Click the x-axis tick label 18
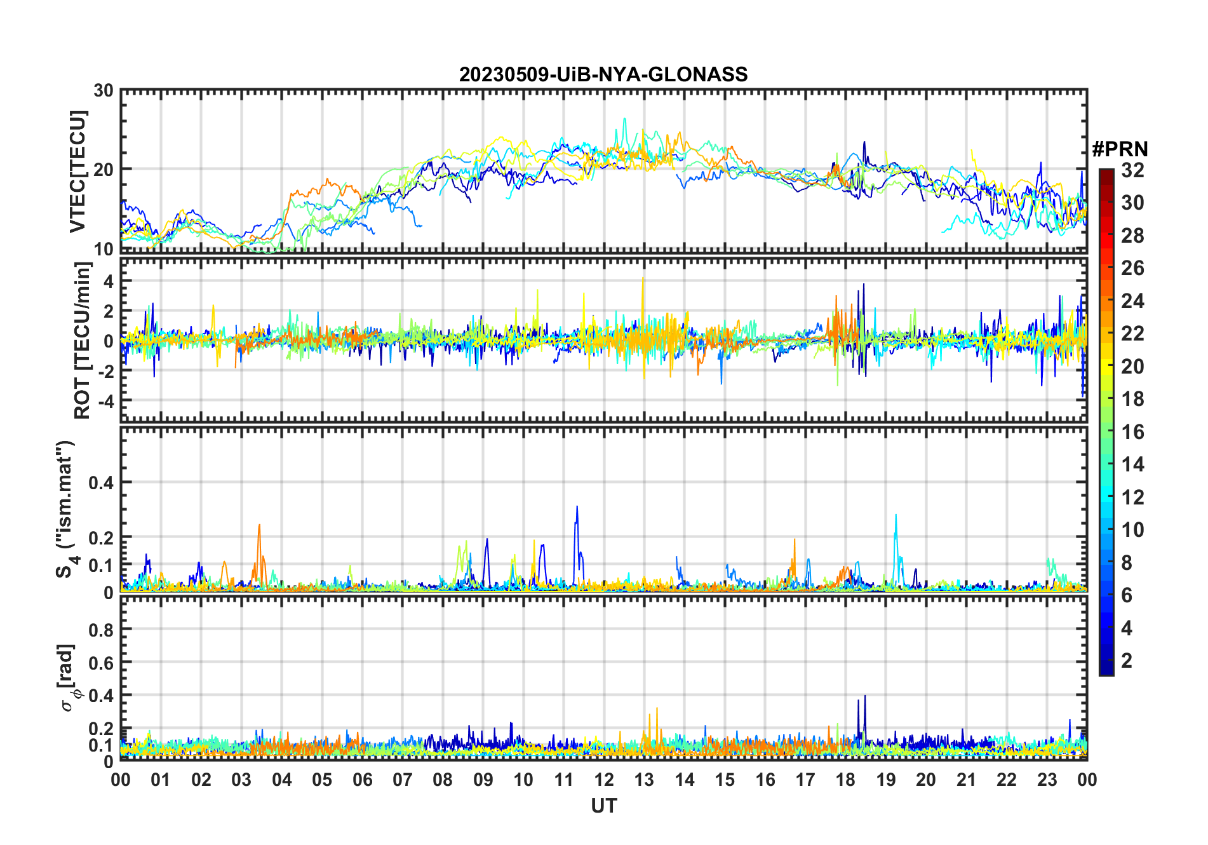Image resolution: width=1208 pixels, height=845 pixels. [845, 779]
